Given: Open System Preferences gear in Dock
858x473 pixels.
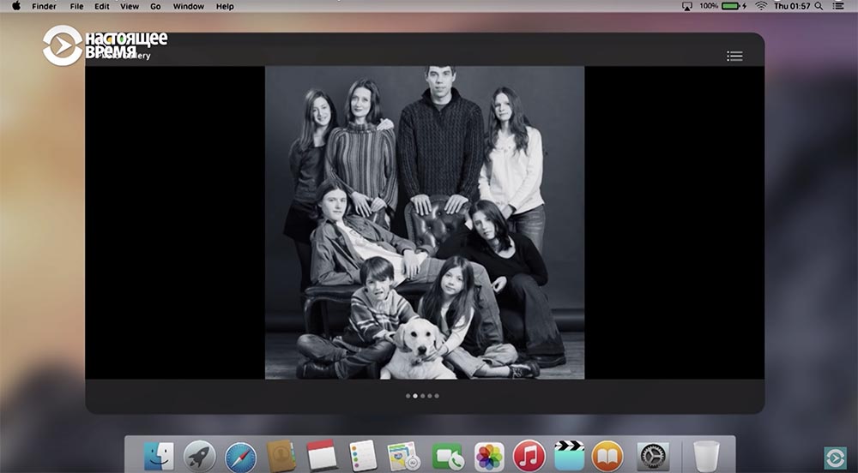Looking at the screenshot, I should [653, 457].
